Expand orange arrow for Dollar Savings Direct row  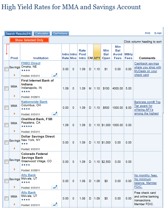click(15, 149)
